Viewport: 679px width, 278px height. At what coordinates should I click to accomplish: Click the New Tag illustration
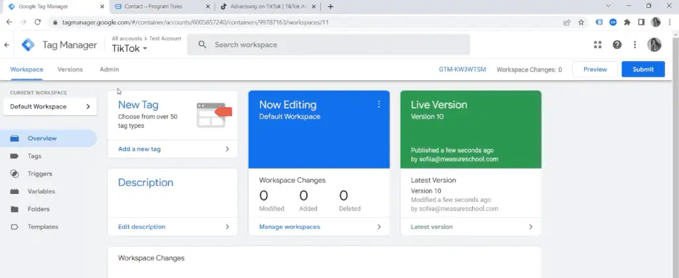click(214, 115)
